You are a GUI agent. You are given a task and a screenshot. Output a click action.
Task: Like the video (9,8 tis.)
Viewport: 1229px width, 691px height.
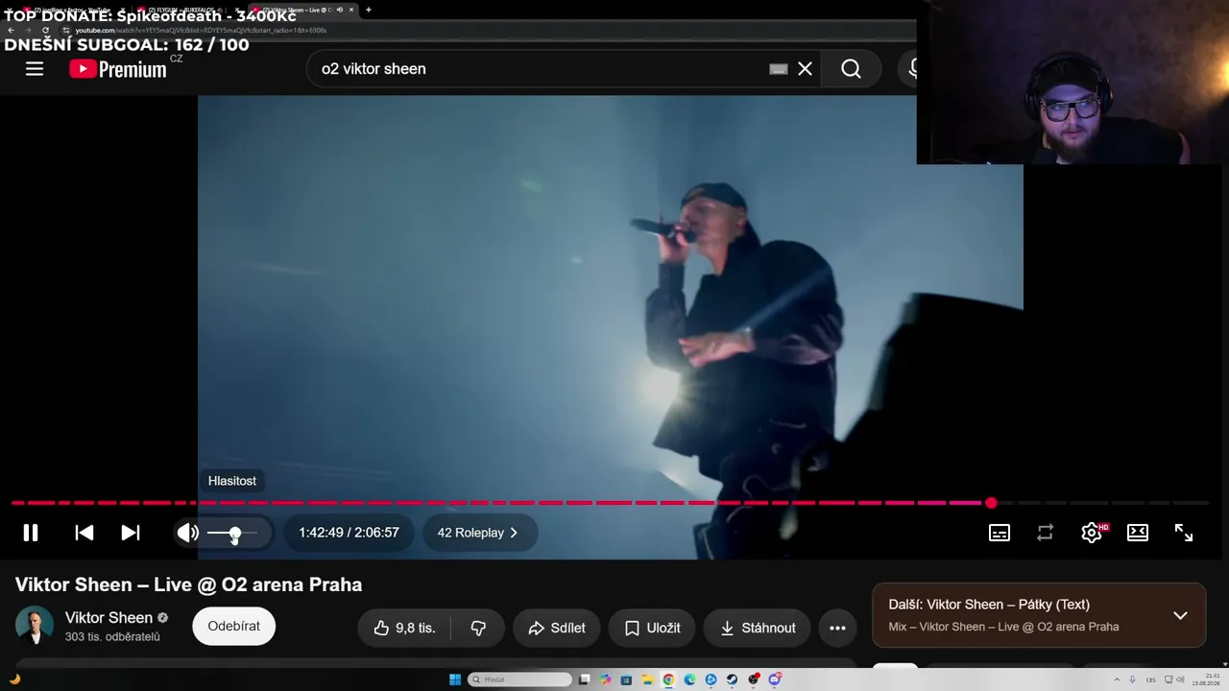[404, 628]
